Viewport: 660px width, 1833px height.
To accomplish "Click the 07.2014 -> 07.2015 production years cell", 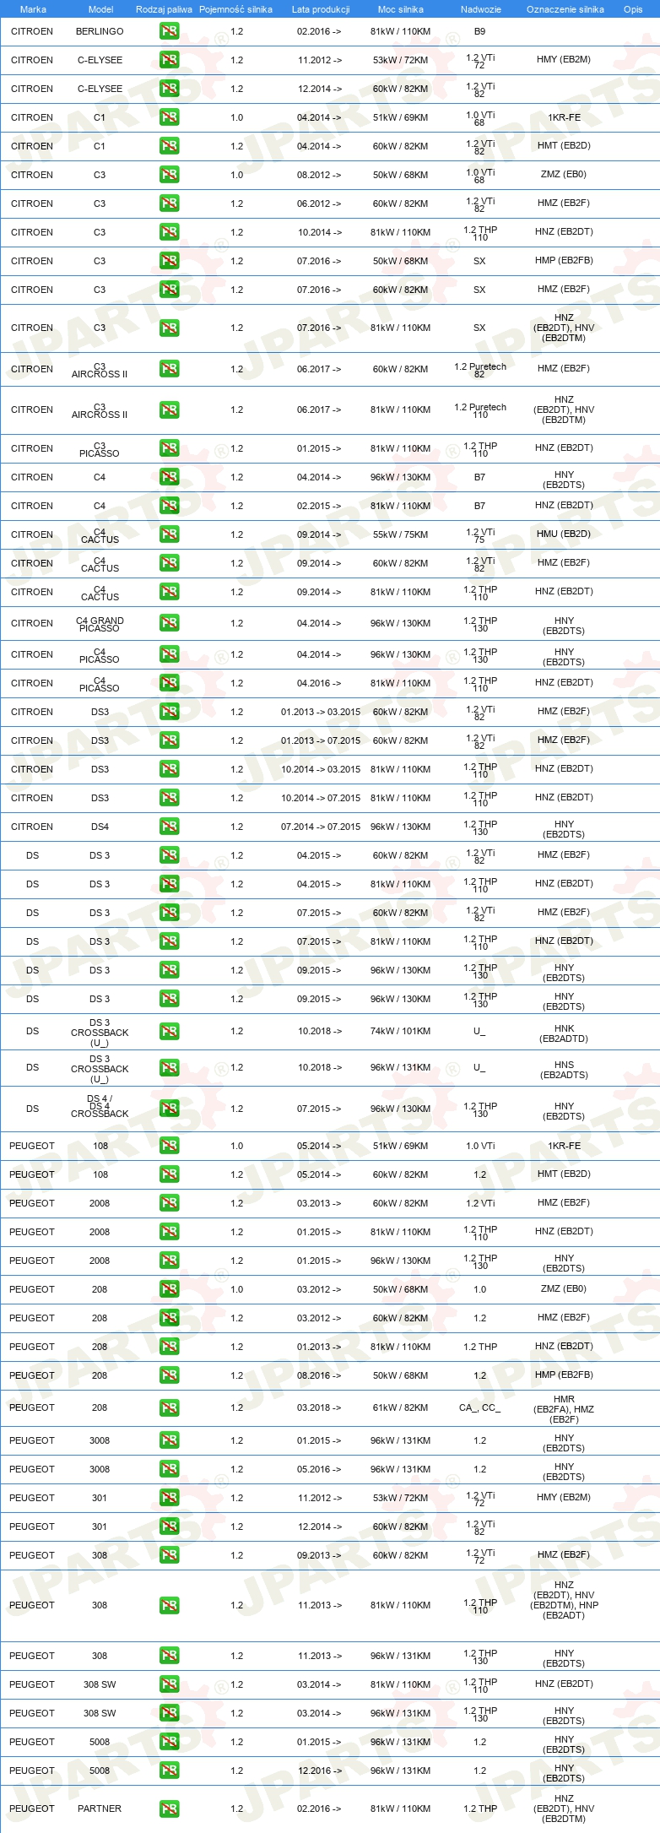I will coord(320,827).
